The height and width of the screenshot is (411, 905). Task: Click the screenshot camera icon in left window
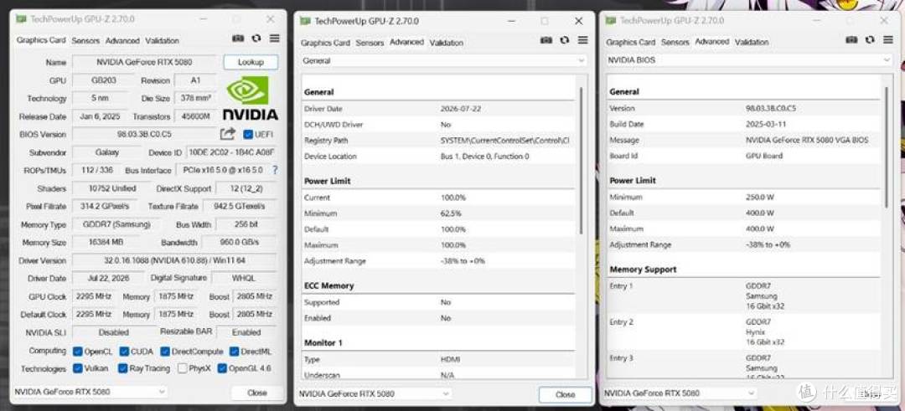(x=238, y=39)
